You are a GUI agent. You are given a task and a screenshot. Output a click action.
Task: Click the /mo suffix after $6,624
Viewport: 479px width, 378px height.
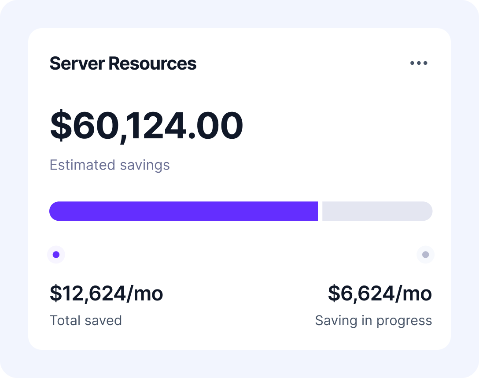[414, 293]
